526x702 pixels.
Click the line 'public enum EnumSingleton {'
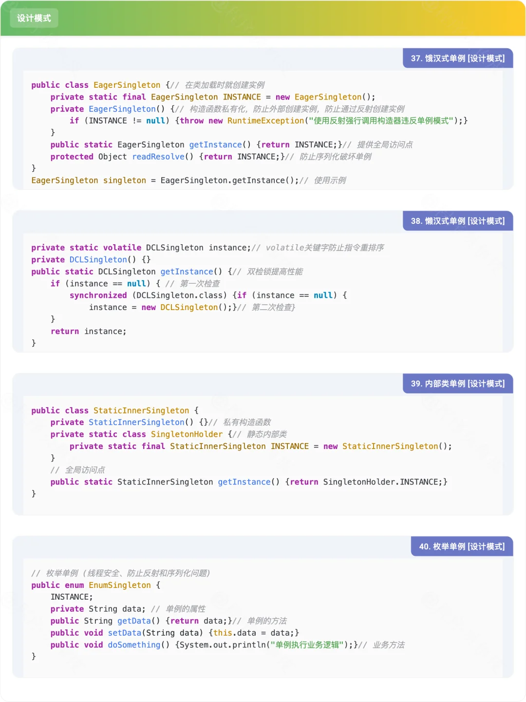pyautogui.click(x=96, y=585)
